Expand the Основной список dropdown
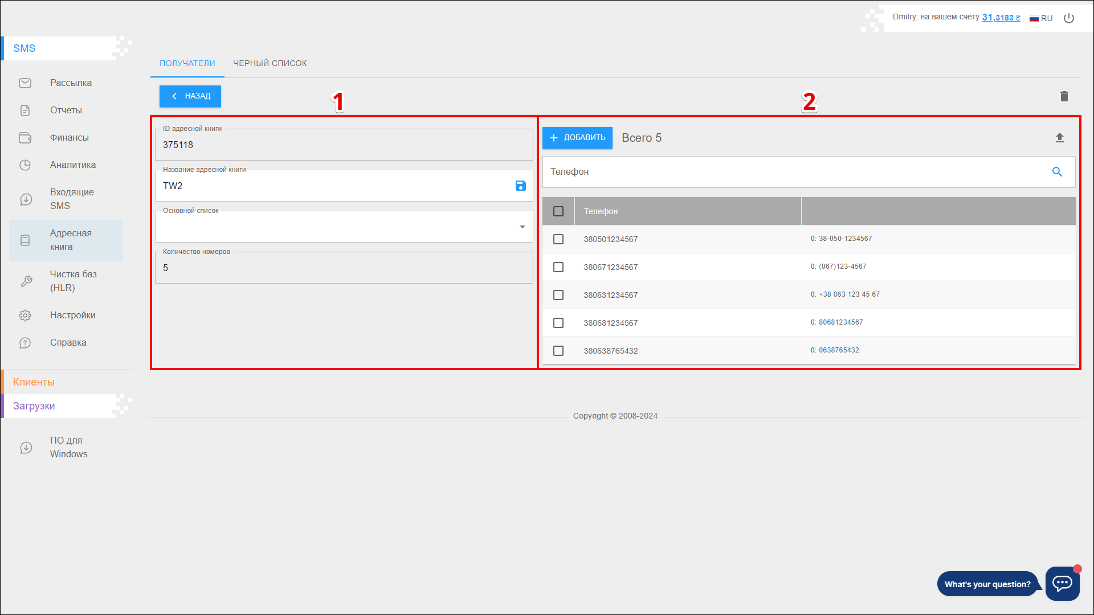Image resolution: width=1094 pixels, height=615 pixels. pos(522,227)
